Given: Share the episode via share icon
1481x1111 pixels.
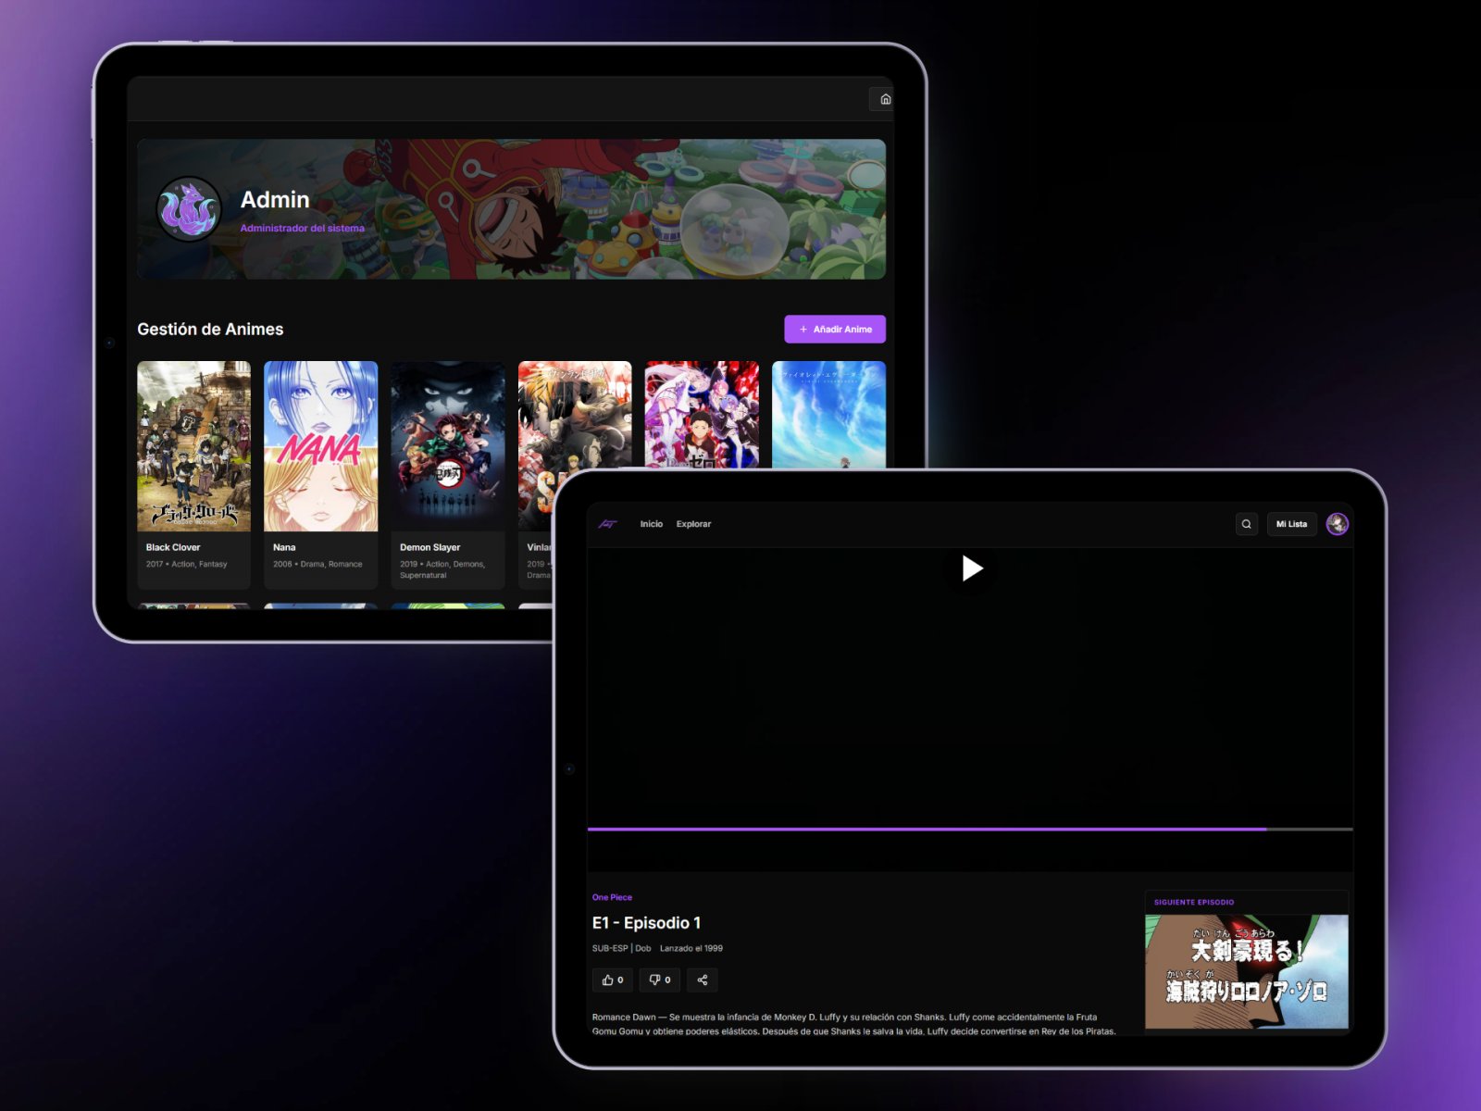Looking at the screenshot, I should point(702,980).
